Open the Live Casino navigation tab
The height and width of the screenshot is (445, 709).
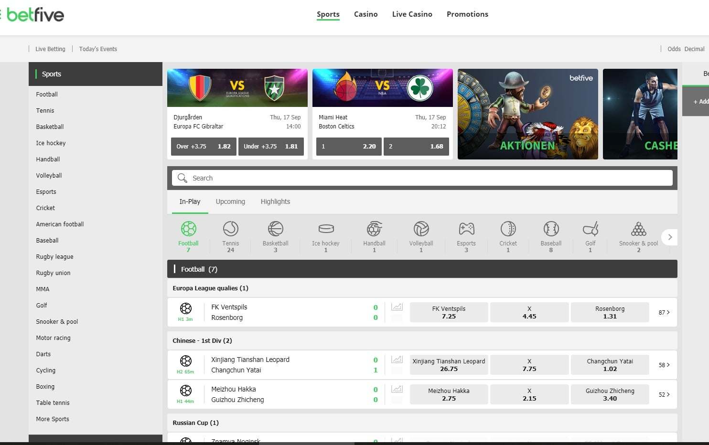(412, 14)
